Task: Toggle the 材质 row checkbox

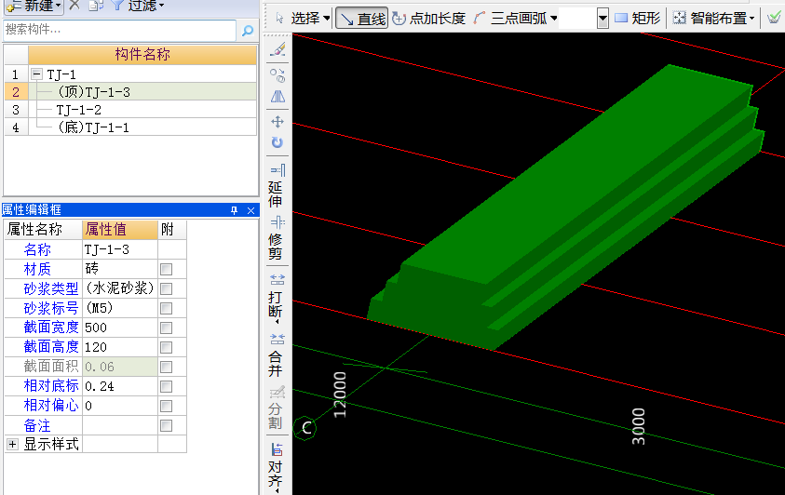Action: (166, 270)
